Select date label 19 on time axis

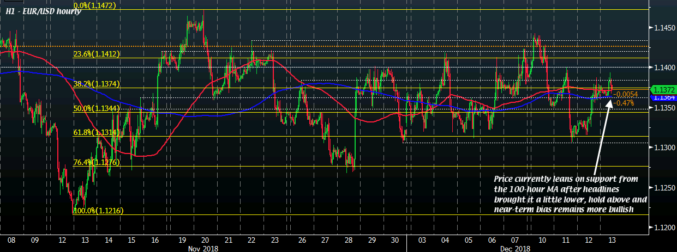[x=182, y=240]
